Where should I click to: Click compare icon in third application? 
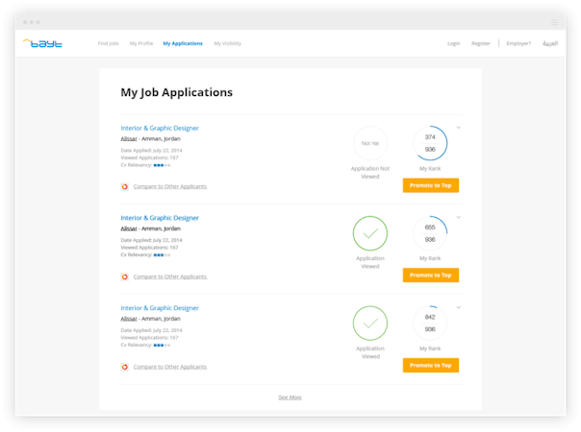click(x=125, y=367)
